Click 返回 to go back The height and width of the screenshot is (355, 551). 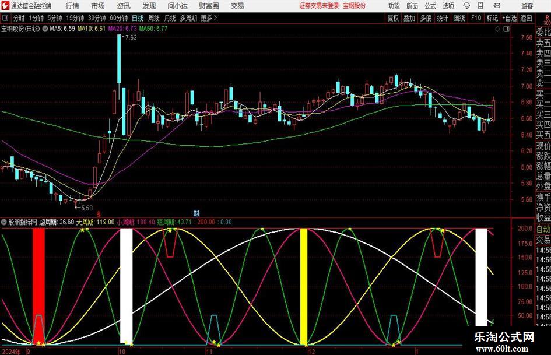coord(526,18)
